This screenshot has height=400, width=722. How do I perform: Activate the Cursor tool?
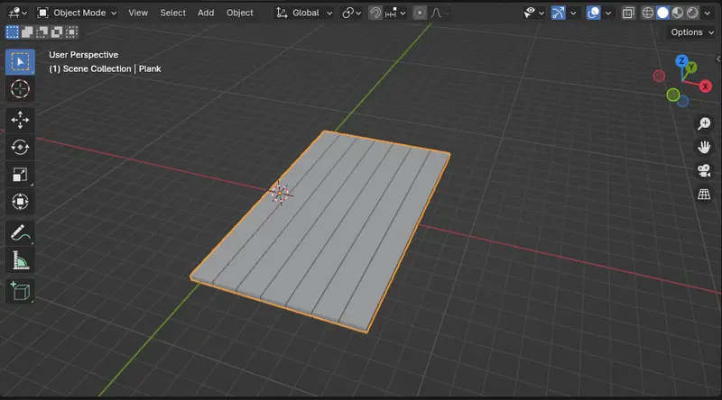[20, 88]
